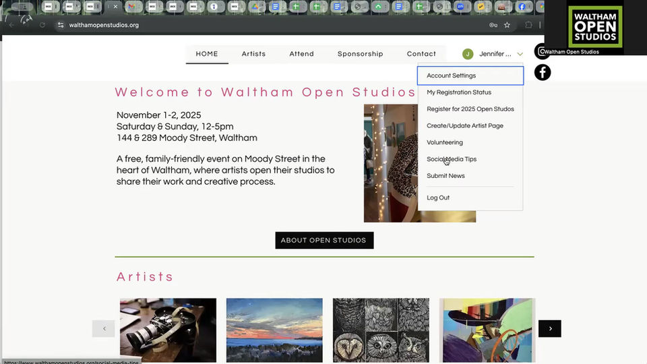
Task: Click the fairy lights studio photo
Action: point(390,163)
